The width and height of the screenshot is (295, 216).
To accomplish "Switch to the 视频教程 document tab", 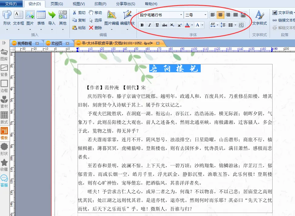I will 25,43.
